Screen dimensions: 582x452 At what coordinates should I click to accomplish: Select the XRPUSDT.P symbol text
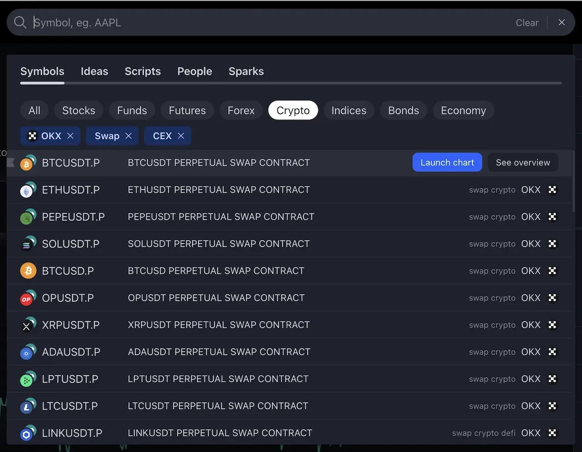pos(70,325)
